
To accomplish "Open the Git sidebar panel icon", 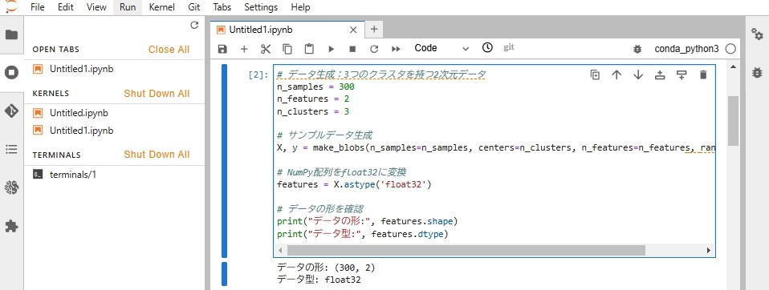I will (x=11, y=111).
